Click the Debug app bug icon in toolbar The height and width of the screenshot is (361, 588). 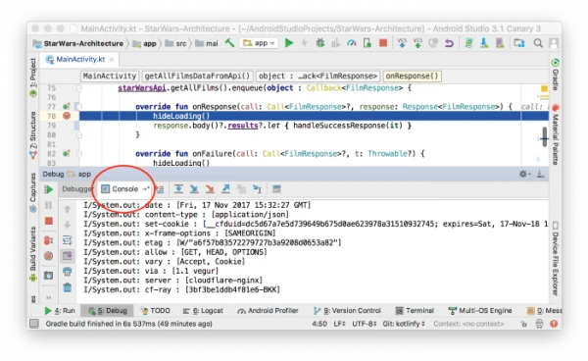point(319,43)
